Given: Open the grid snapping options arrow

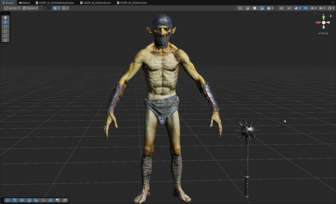Looking at the screenshot, I should tap(59, 8).
